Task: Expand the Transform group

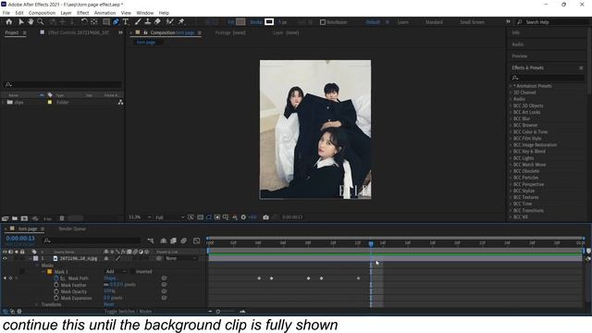Action: click(x=37, y=304)
